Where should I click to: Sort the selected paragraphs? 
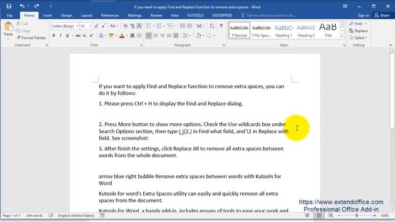click(x=212, y=26)
